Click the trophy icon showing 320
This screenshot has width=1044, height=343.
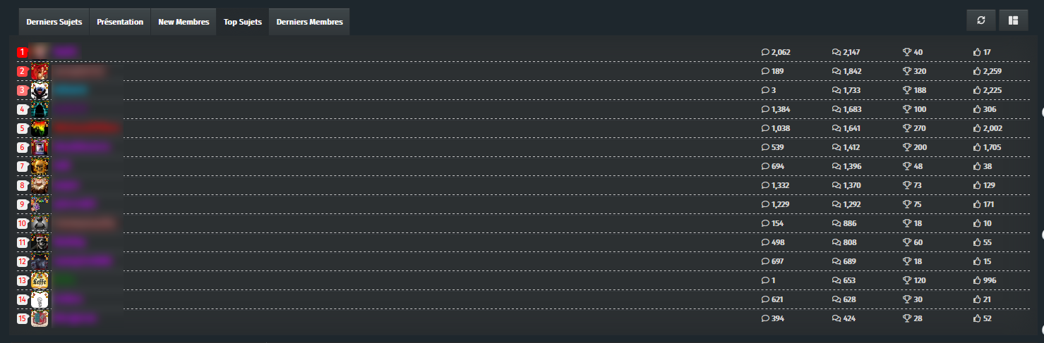point(907,71)
